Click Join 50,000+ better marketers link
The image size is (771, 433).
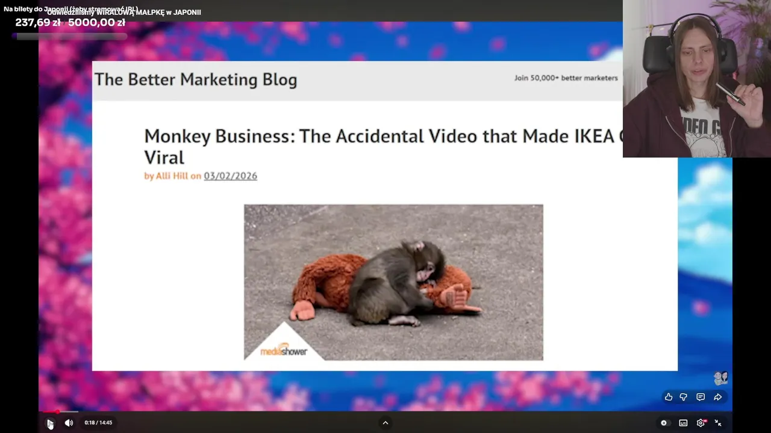point(566,78)
